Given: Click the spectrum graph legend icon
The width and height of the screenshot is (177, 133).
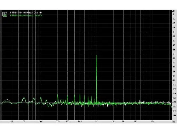Looking at the screenshot, I should (5, 14).
